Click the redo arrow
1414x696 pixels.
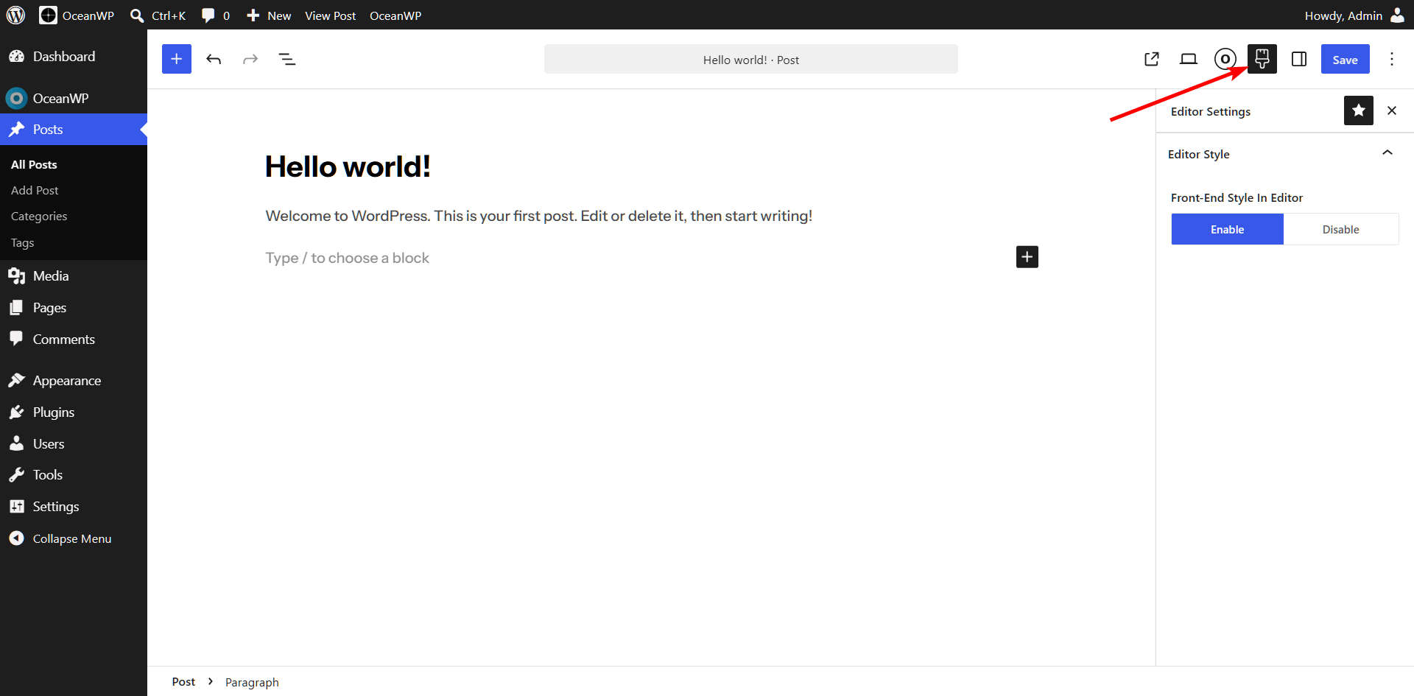250,59
